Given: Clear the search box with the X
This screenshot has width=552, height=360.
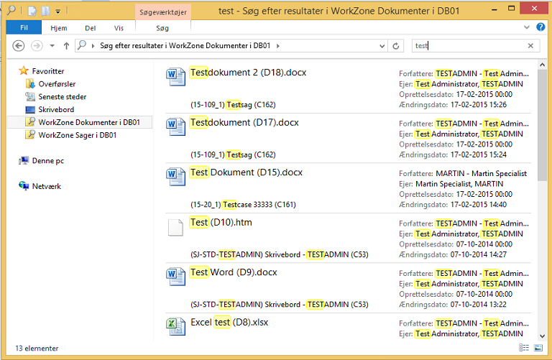Looking at the screenshot, I should click(x=530, y=46).
